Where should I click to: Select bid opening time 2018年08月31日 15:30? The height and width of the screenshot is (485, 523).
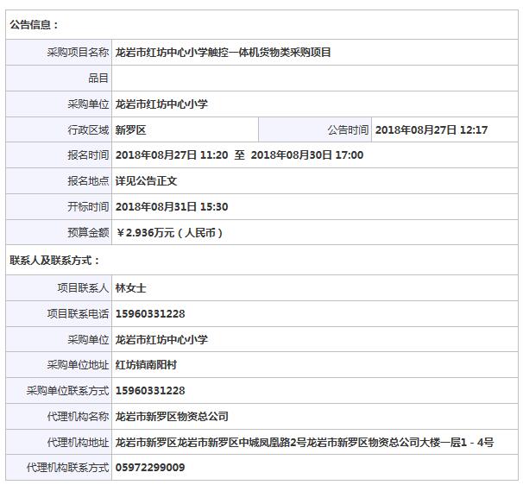point(172,207)
